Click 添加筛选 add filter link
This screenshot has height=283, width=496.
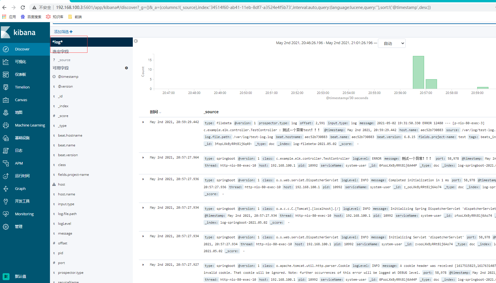click(x=63, y=32)
